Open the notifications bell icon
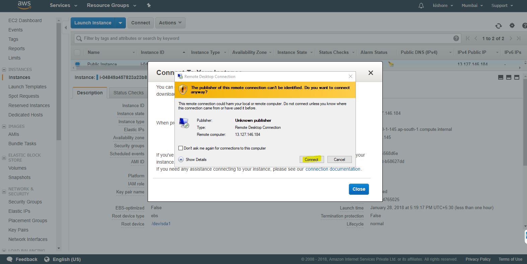527x264 pixels. point(421,5)
